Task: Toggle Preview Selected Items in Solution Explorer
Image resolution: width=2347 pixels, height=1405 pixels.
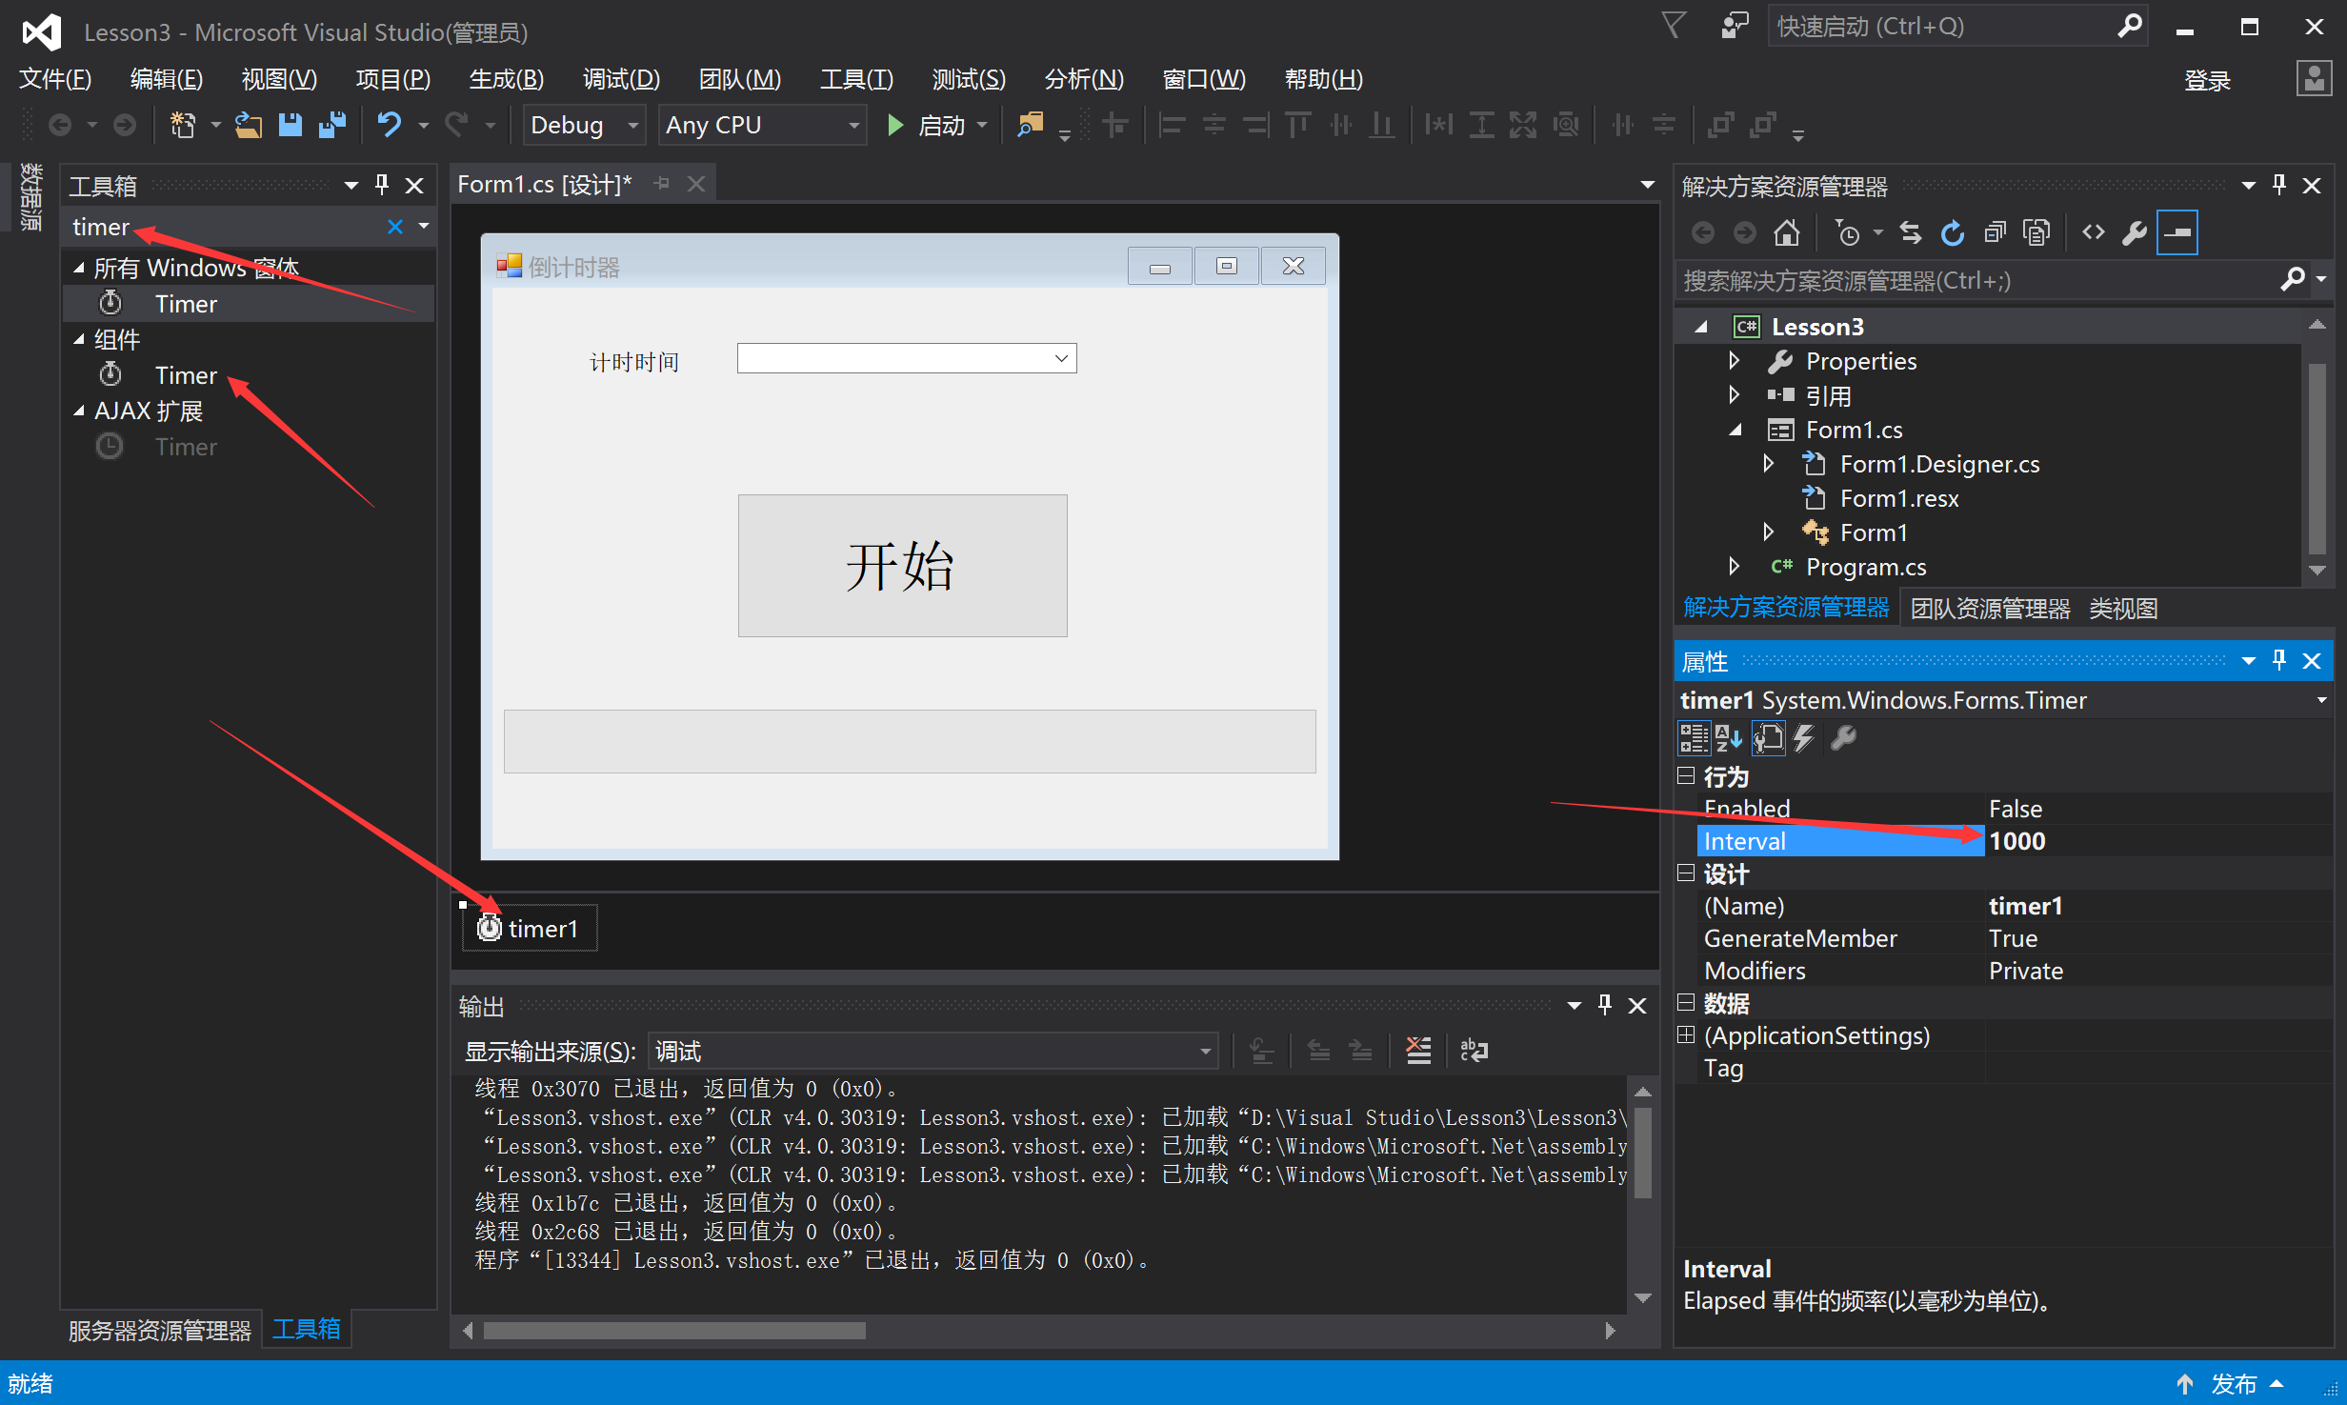Action: tap(2177, 232)
